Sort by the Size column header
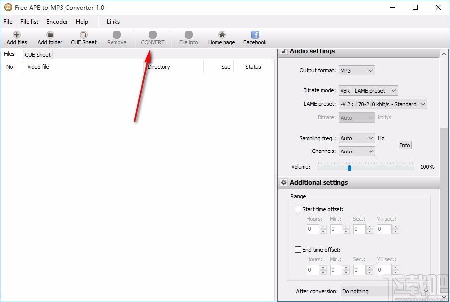 point(219,67)
